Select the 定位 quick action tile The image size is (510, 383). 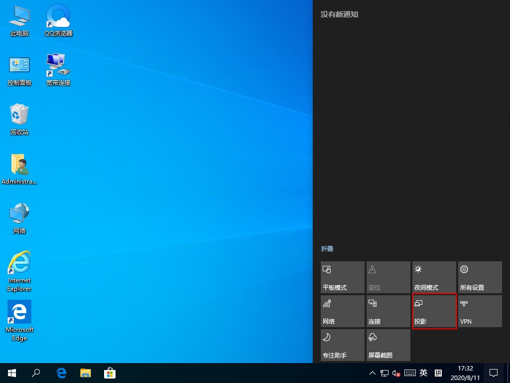(x=388, y=277)
